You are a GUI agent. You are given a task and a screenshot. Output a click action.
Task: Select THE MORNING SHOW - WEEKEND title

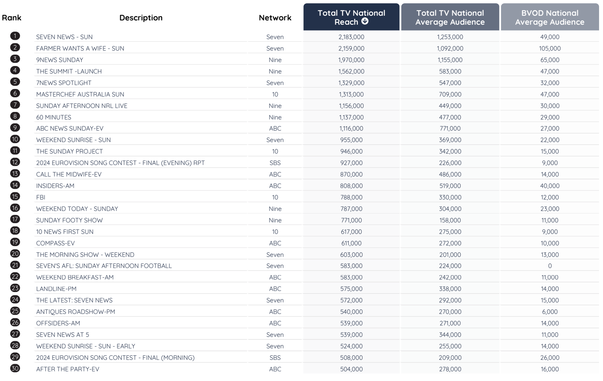click(x=85, y=255)
